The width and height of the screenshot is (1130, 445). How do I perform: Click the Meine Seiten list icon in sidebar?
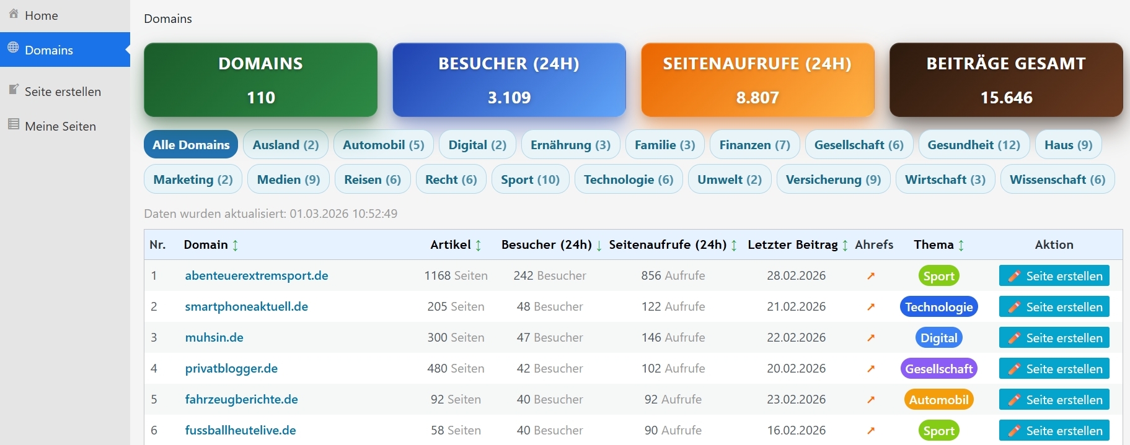coord(14,124)
